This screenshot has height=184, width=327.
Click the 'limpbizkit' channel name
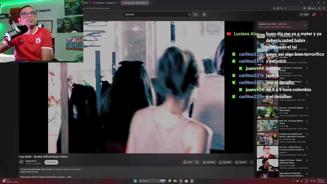30,161
